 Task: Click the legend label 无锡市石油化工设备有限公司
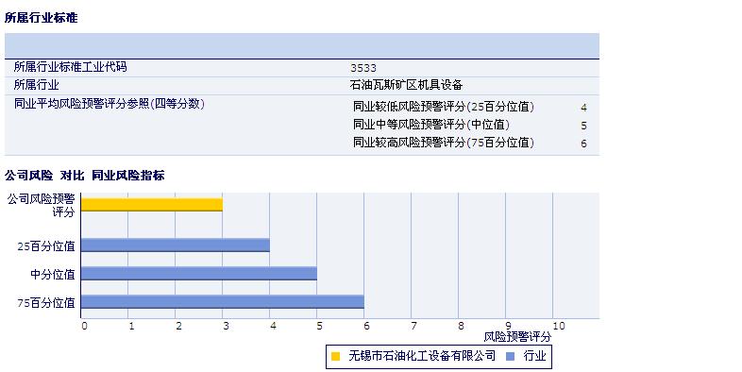coord(422,356)
